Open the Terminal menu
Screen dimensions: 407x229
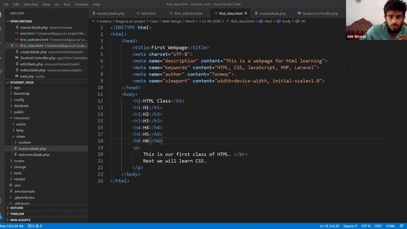(x=81, y=4)
